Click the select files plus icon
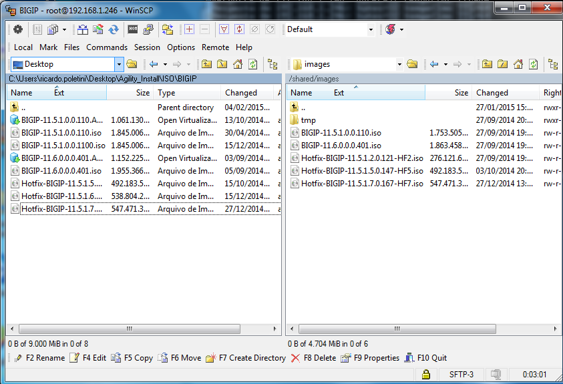563x384 pixels. (x=190, y=29)
